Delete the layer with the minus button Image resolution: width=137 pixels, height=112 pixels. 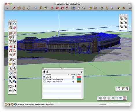click(x=47, y=71)
